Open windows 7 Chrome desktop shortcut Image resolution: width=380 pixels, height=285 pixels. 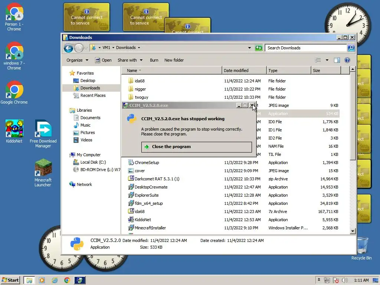pos(14,56)
